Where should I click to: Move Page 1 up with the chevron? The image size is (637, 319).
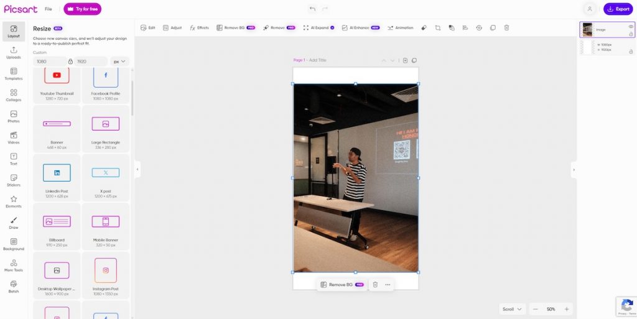coord(383,60)
